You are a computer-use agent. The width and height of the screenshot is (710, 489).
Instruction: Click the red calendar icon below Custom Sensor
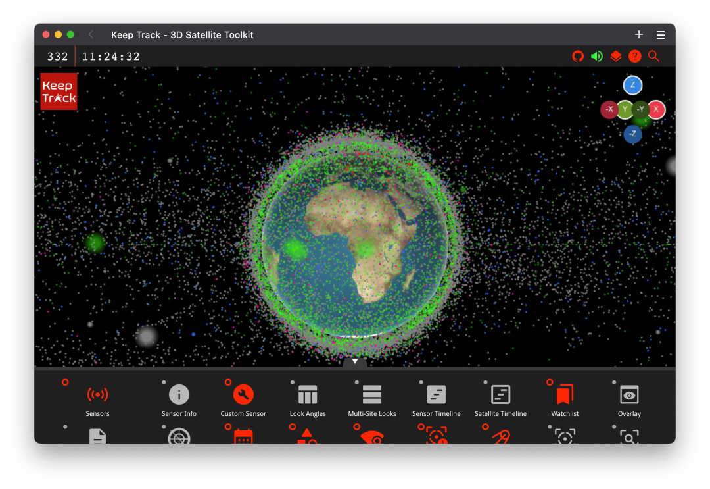point(243,436)
